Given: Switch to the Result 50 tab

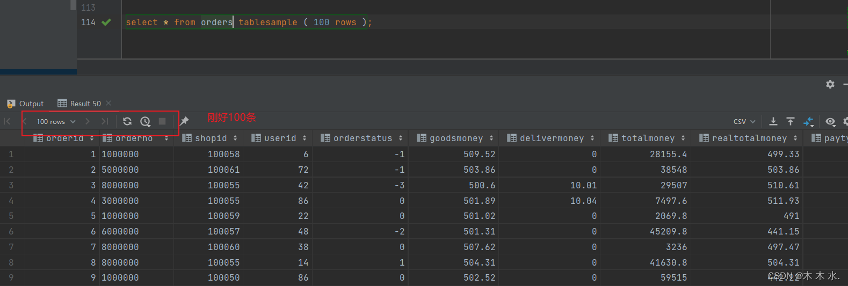Looking at the screenshot, I should [79, 104].
